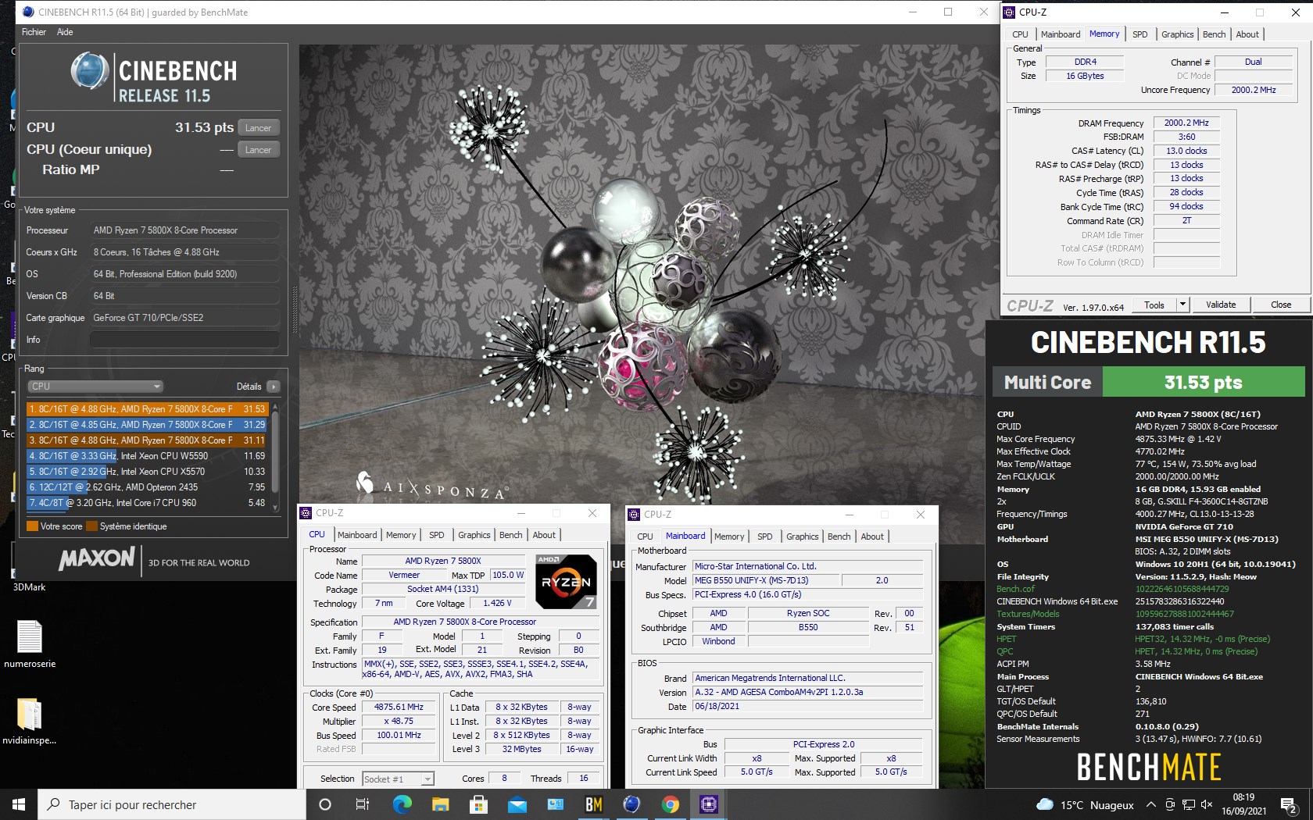This screenshot has width=1313, height=820.
Task: Open the weather widget 15°C Nuageux
Action: (1085, 804)
